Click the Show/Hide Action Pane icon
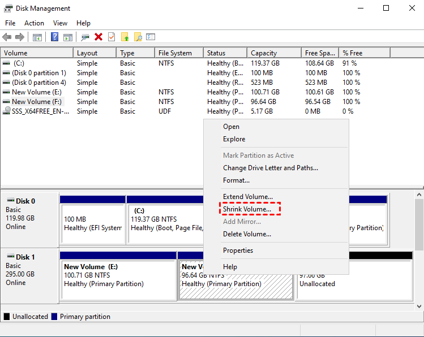This screenshot has width=424, height=337. click(x=68, y=37)
